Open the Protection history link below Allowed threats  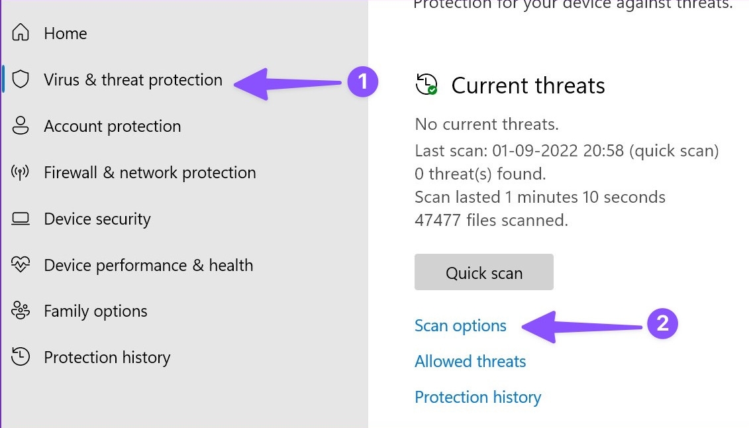pos(477,397)
